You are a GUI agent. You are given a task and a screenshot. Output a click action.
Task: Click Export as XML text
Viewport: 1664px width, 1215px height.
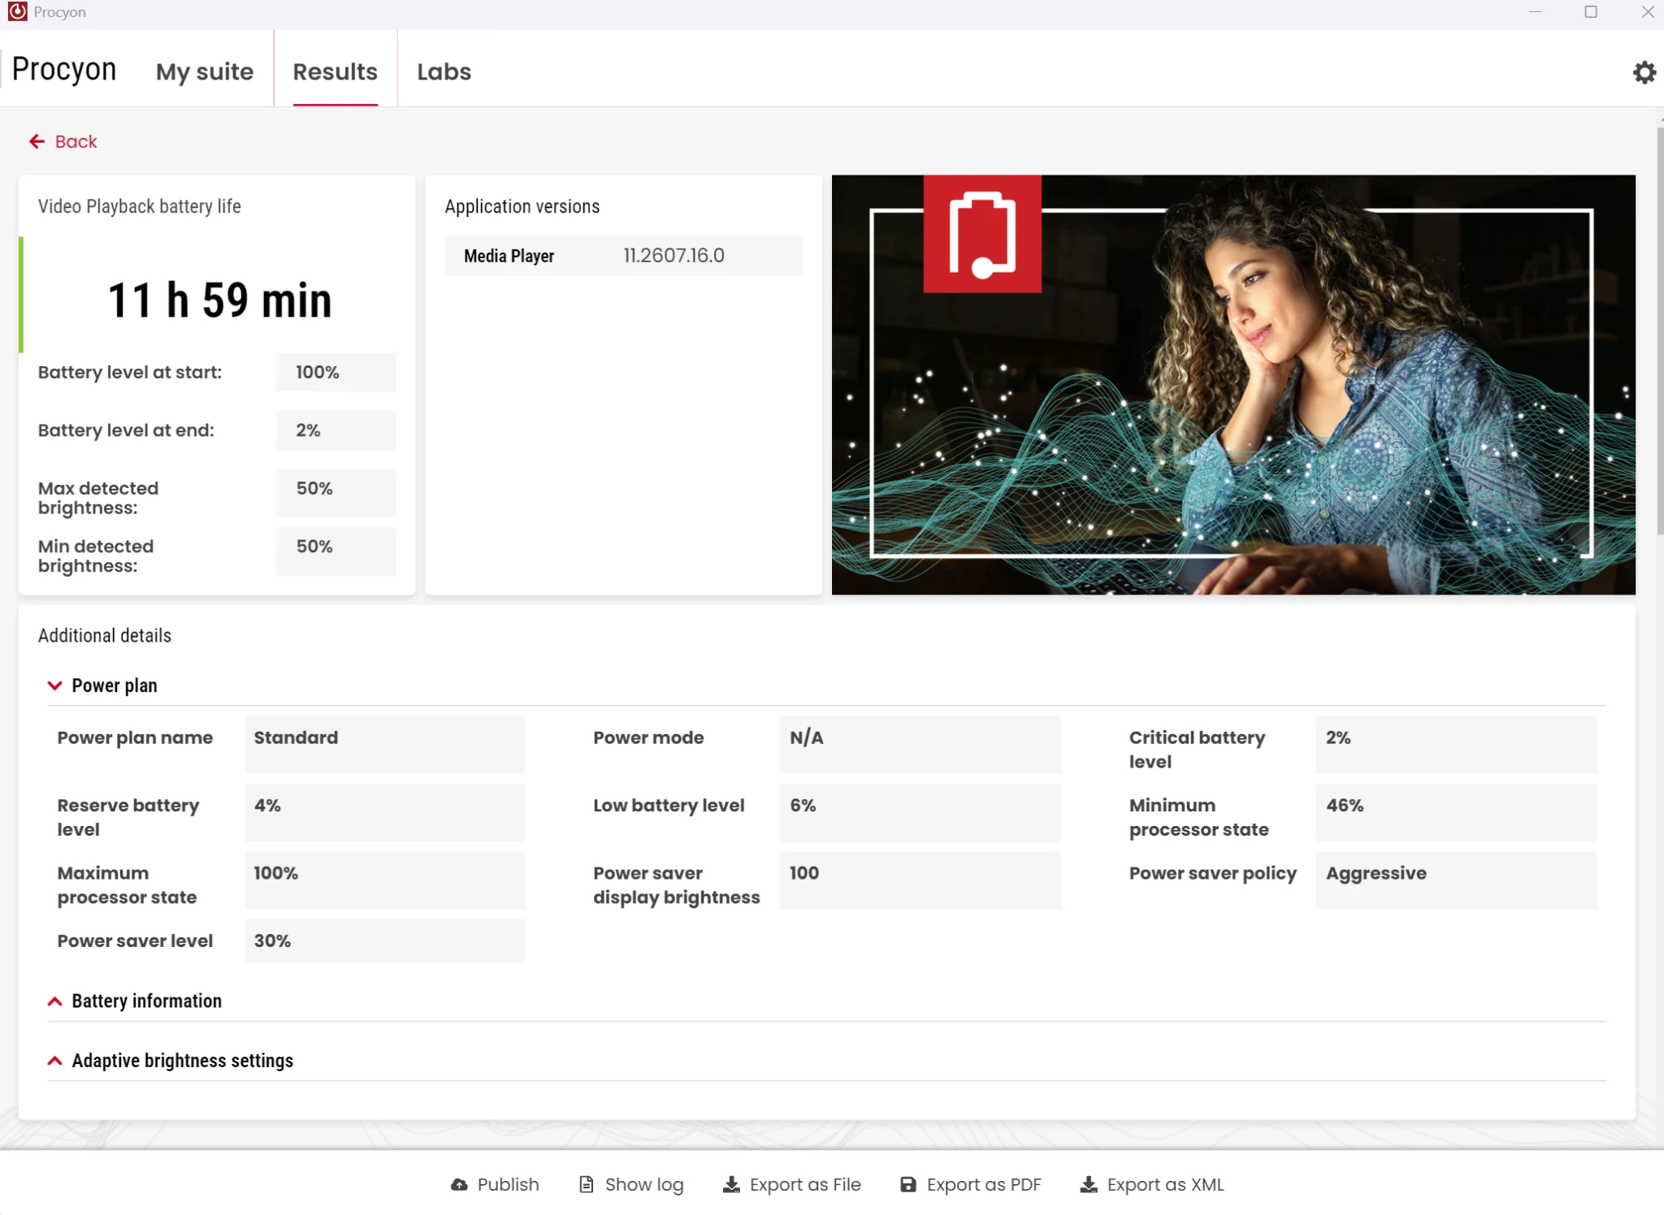1165,1184
